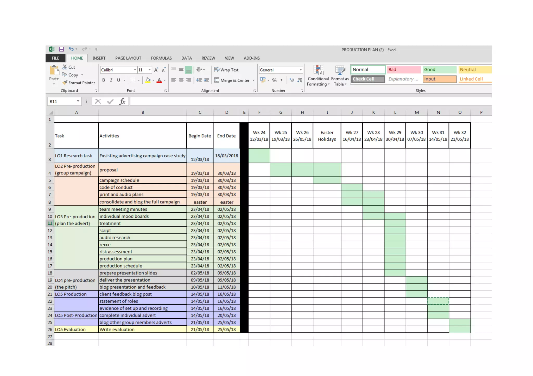
Task: Undo the last action
Action: [71, 49]
